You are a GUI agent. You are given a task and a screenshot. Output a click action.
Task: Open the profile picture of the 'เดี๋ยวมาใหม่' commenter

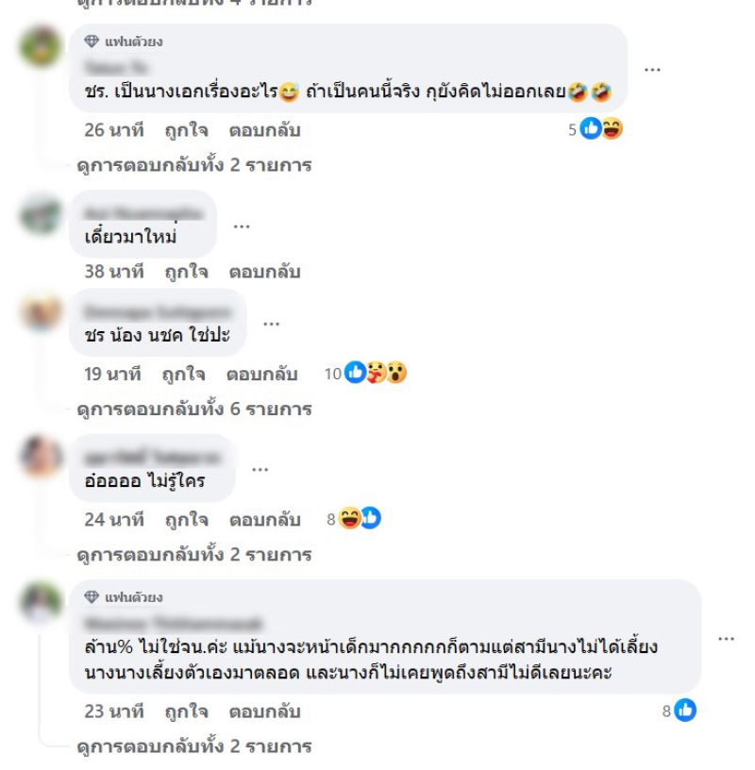pos(41,215)
